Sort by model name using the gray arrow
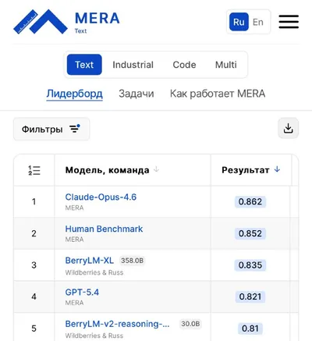The height and width of the screenshot is (341, 312). (156, 169)
